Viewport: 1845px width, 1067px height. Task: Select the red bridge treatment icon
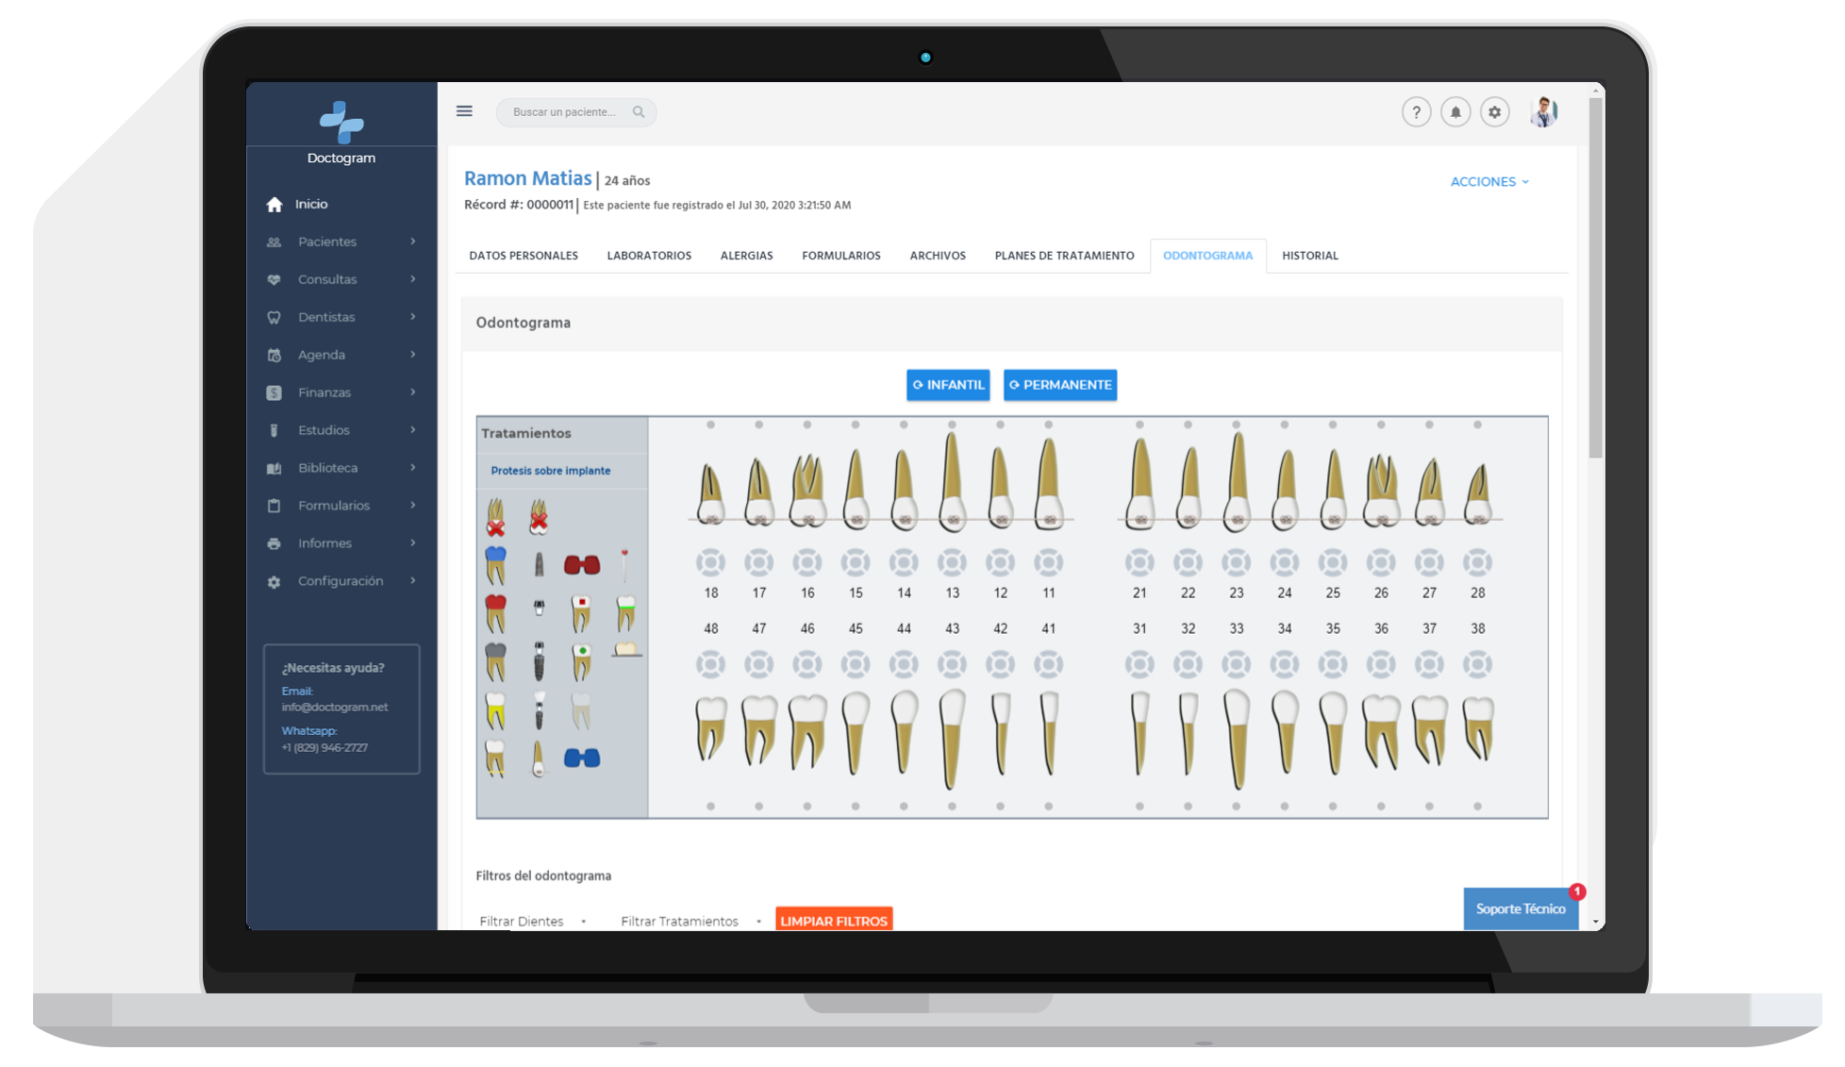pos(582,565)
